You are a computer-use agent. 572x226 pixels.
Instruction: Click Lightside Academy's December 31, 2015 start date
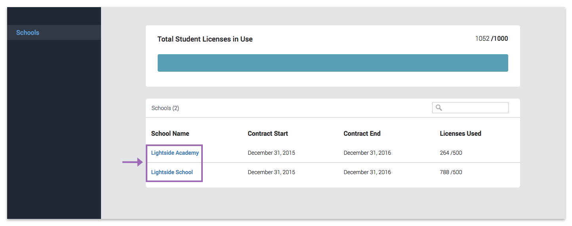click(x=271, y=153)
